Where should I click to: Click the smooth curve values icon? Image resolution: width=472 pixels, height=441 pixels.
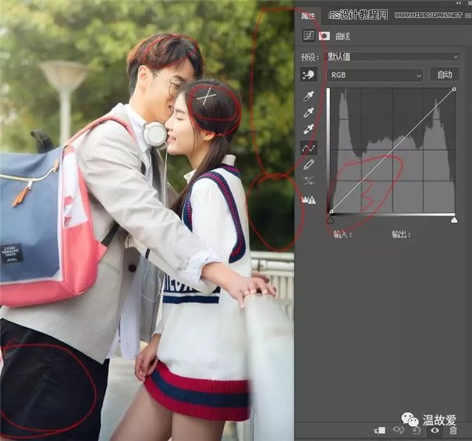coord(308,182)
